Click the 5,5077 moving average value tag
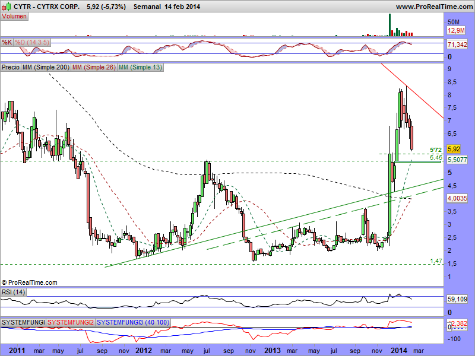 click(x=457, y=160)
